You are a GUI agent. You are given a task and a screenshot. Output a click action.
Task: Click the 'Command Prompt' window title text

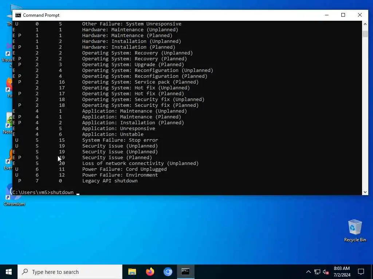[x=41, y=15]
